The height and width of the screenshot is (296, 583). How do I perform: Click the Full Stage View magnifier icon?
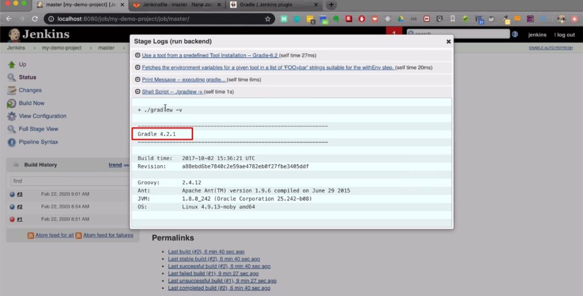[11, 129]
